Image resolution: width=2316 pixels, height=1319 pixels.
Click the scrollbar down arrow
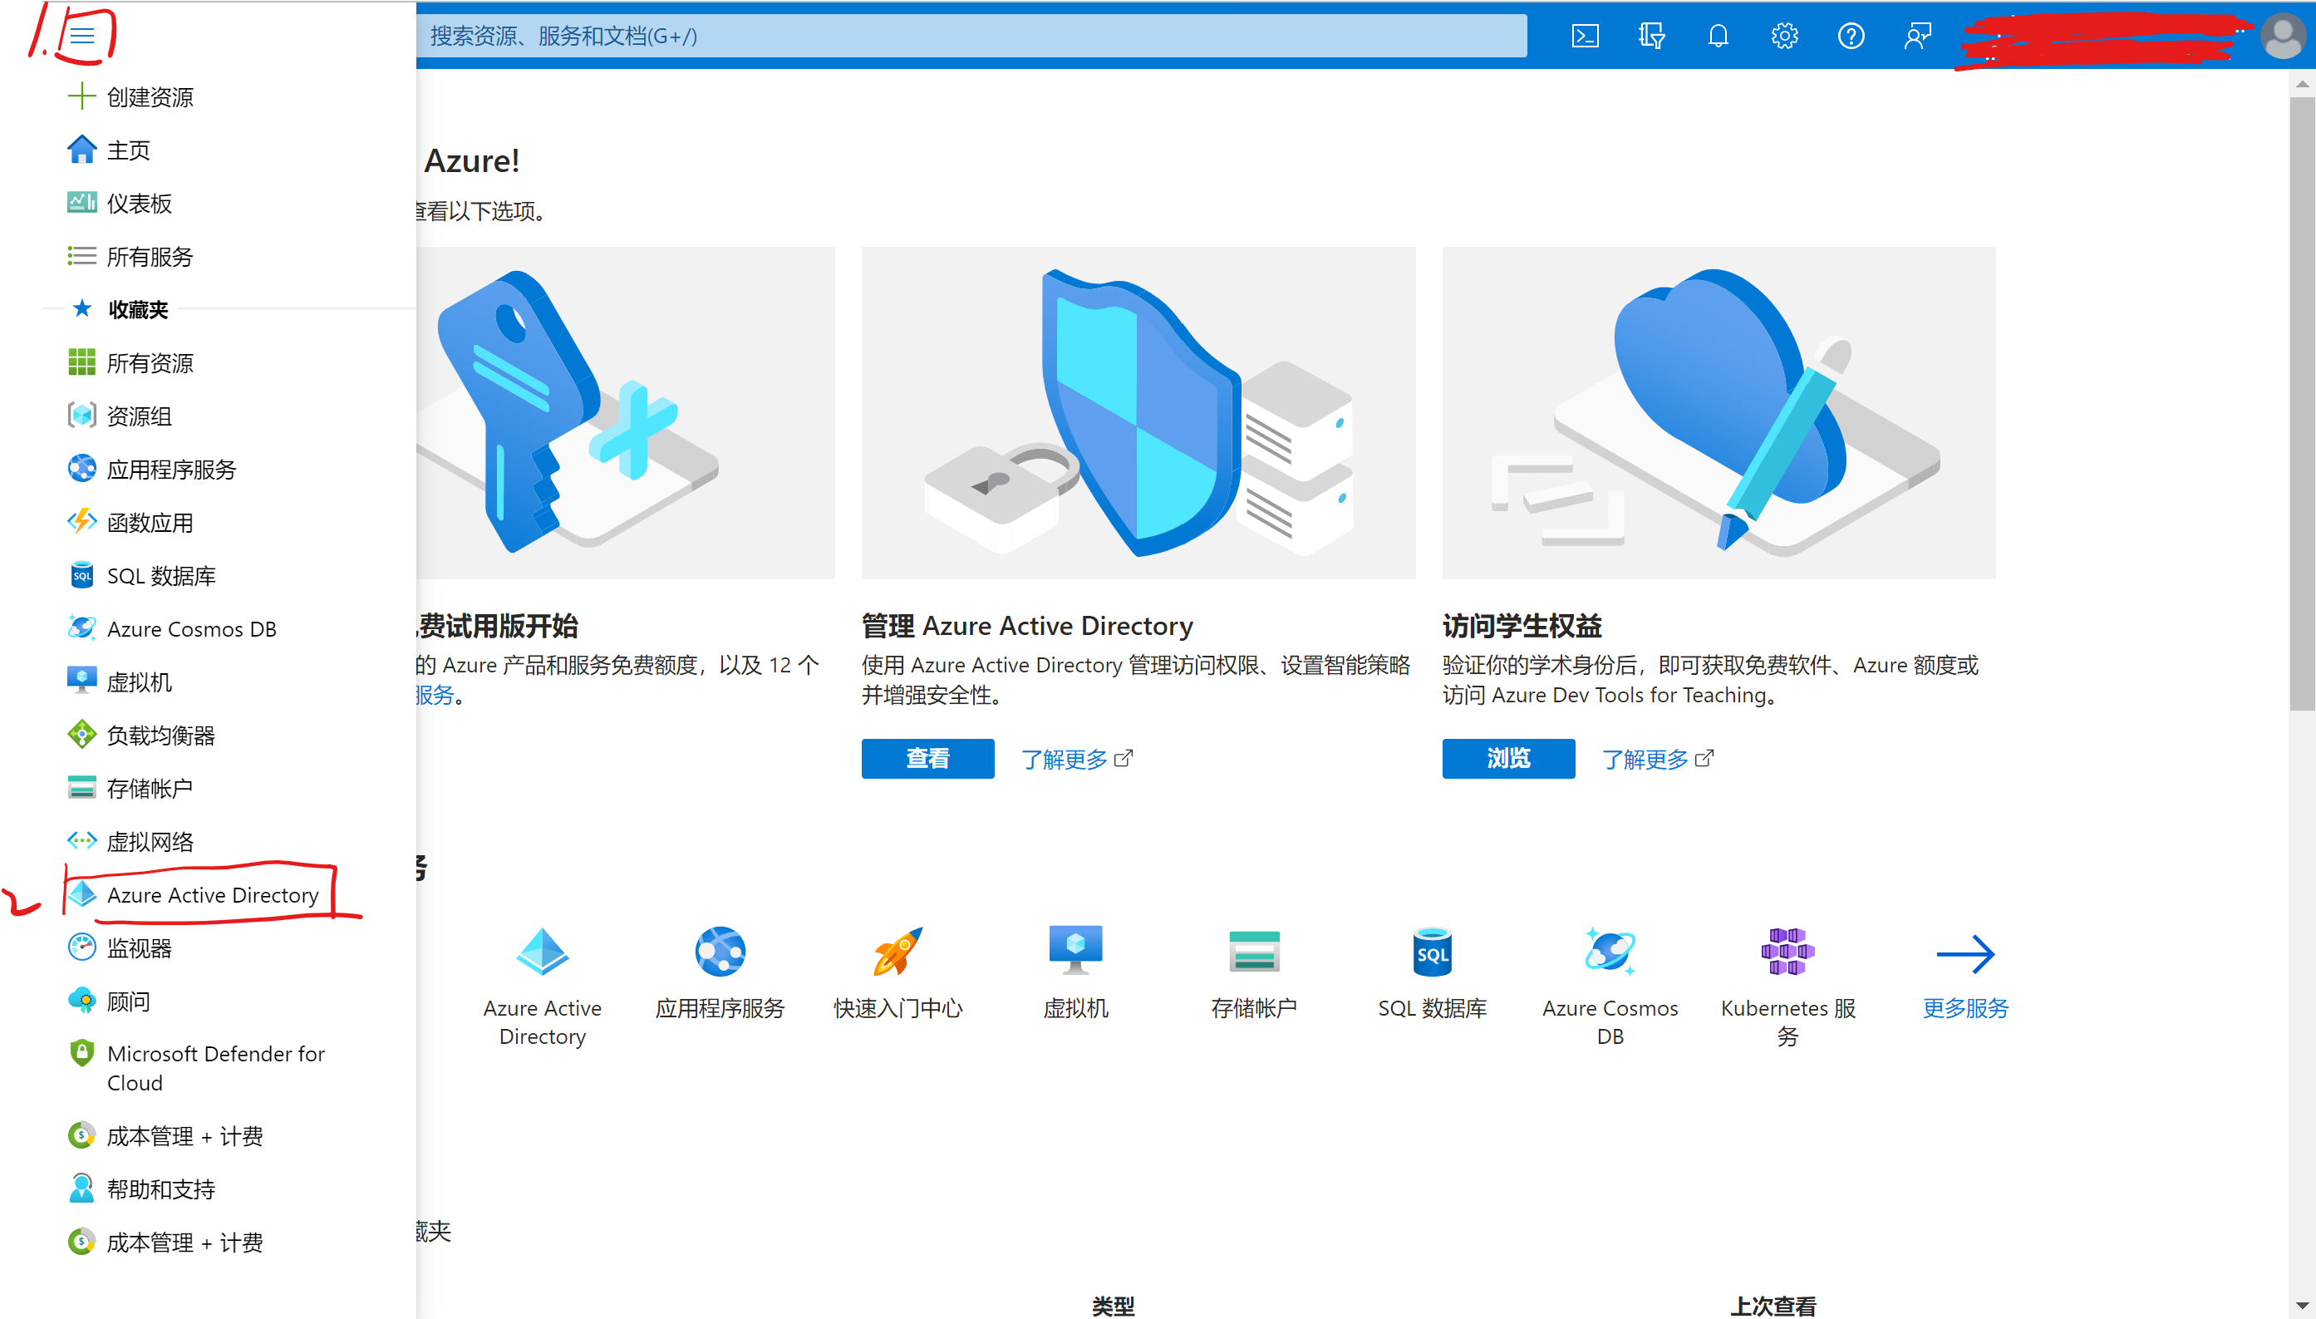tap(2302, 1306)
